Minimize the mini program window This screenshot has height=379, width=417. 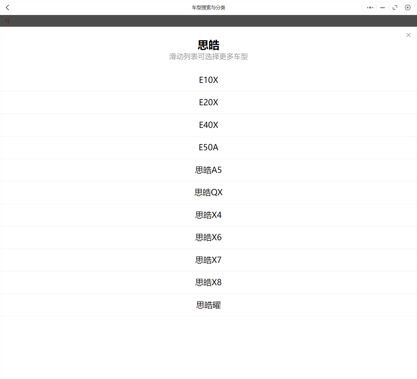(382, 8)
